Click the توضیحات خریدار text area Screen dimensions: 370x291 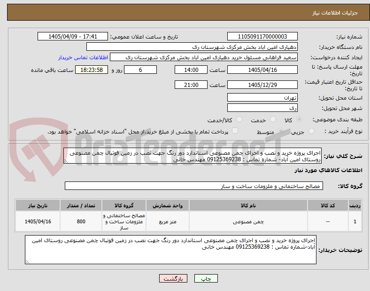click(170, 250)
